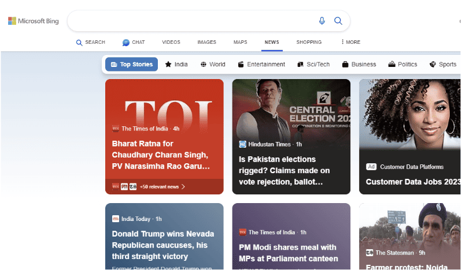Click The Statesman icon in relevant news row
462x270 pixels.
point(133,187)
